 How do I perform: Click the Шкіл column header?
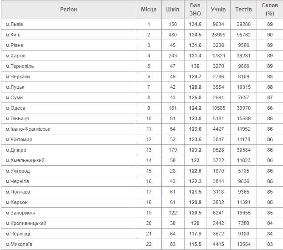[173, 10]
